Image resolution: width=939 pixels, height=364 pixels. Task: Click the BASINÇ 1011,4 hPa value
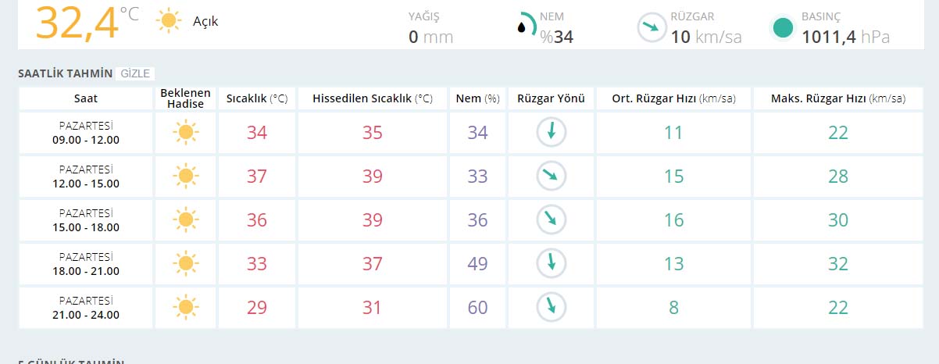click(x=845, y=37)
